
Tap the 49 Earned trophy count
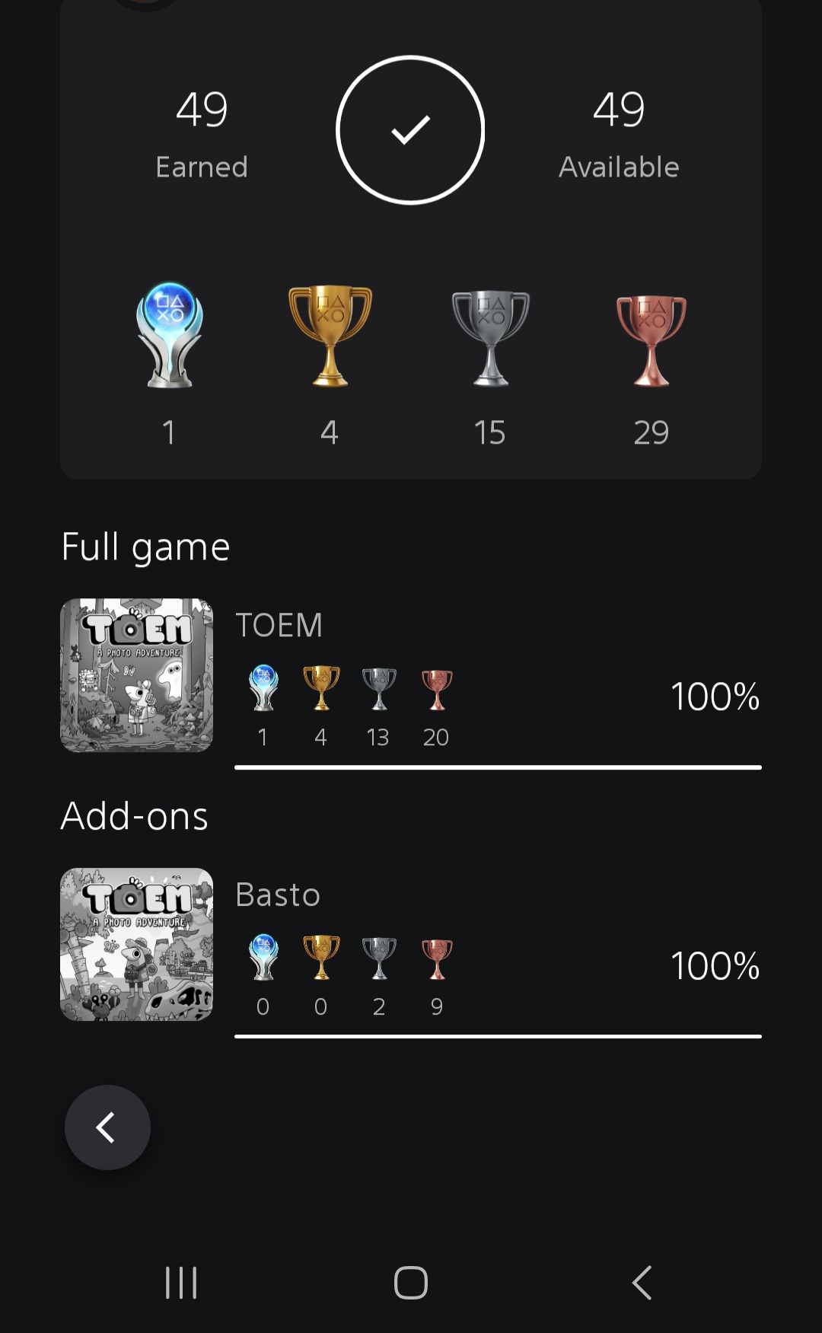tap(202, 109)
